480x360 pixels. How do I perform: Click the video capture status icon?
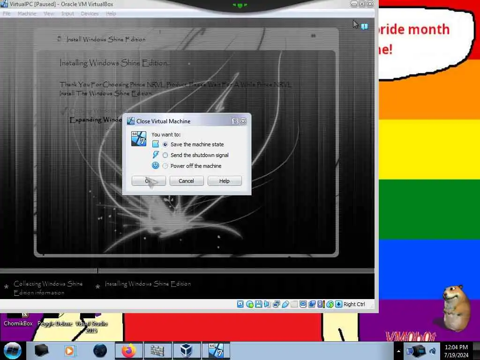[312, 304]
